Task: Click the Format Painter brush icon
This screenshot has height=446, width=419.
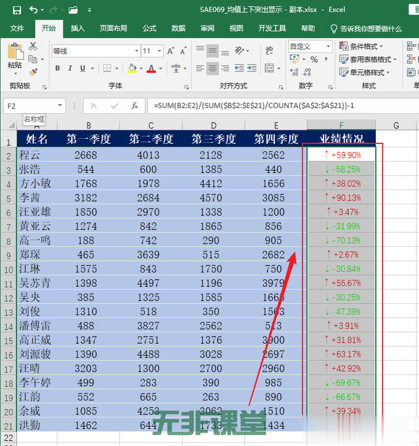Action: (33, 72)
